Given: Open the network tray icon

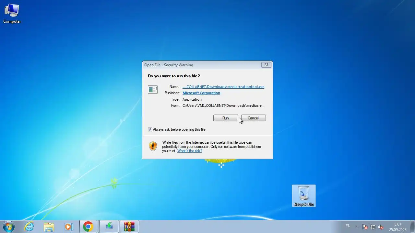Looking at the screenshot, I should pos(373,227).
